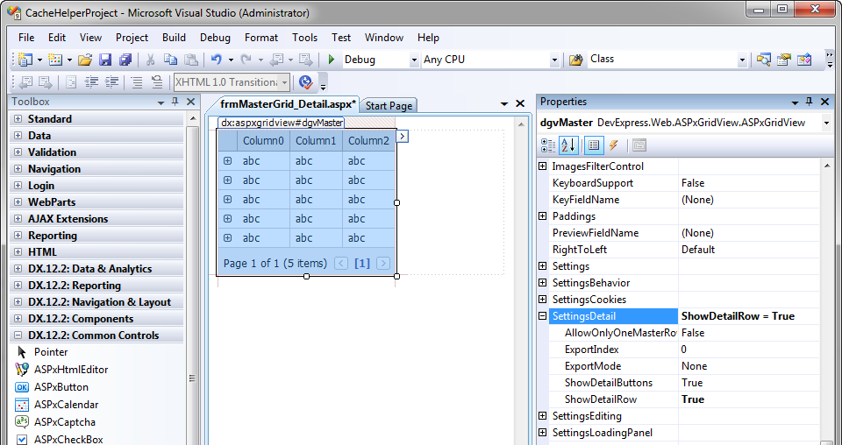Switch to the Start Page tab
This screenshot has width=842, height=445.
click(x=389, y=106)
